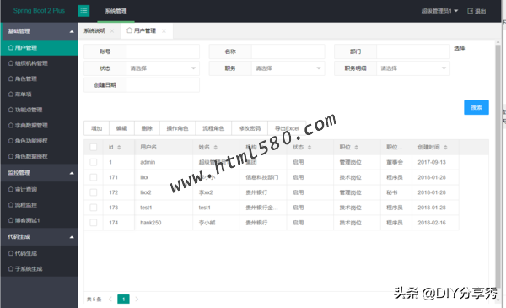Tick the checkbox for hank250 row

[x=94, y=223]
